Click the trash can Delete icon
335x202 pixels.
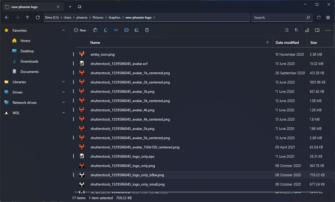[x=147, y=30]
